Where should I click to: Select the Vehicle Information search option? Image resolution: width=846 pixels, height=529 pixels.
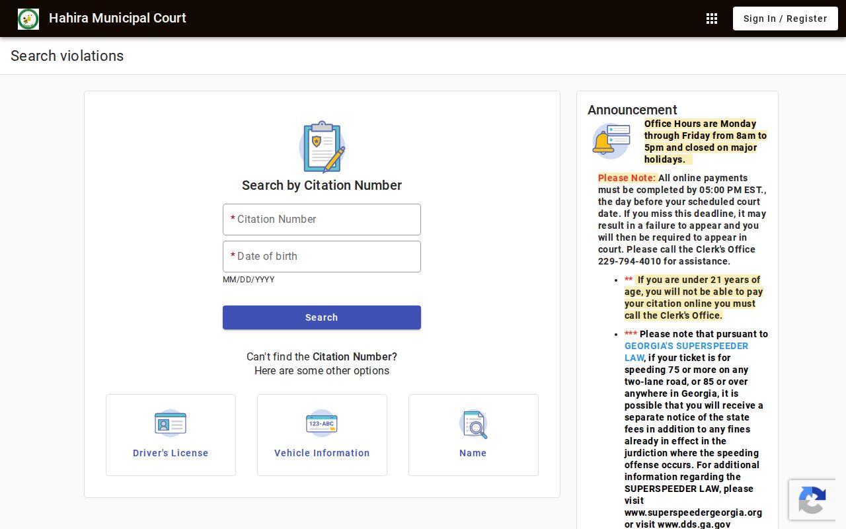click(322, 435)
